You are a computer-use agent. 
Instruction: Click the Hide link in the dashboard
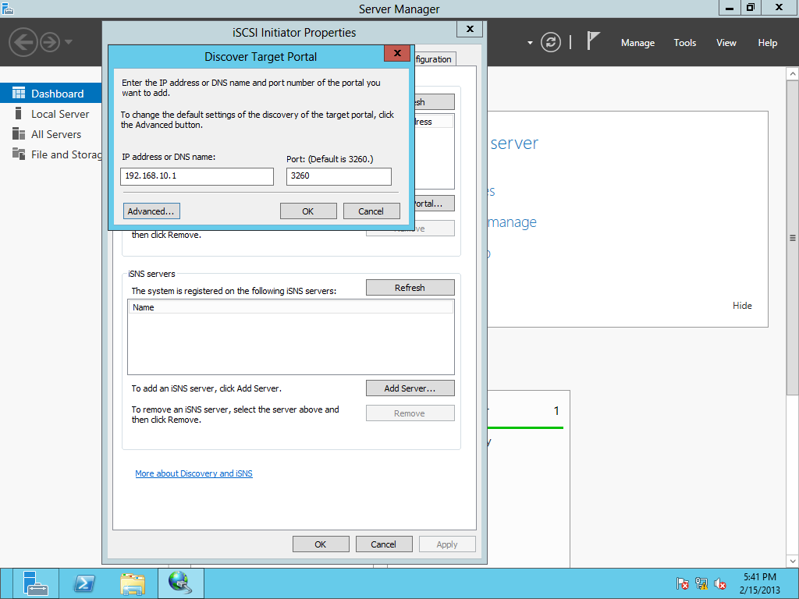coord(742,305)
